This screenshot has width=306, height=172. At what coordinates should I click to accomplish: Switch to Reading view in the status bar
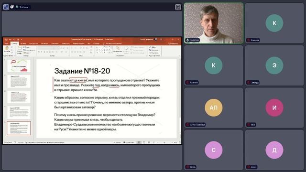point(149,142)
